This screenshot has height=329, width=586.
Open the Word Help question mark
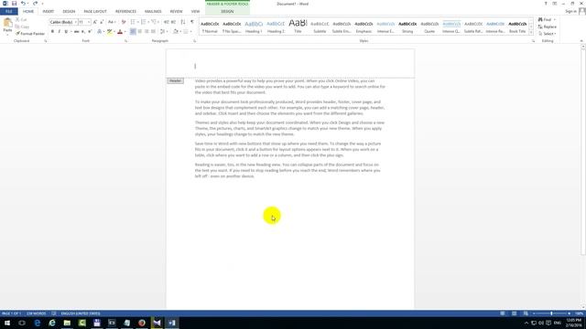[x=546, y=4]
